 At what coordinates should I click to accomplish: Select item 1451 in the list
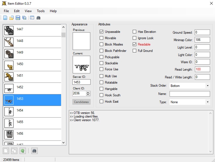coord(32,77)
